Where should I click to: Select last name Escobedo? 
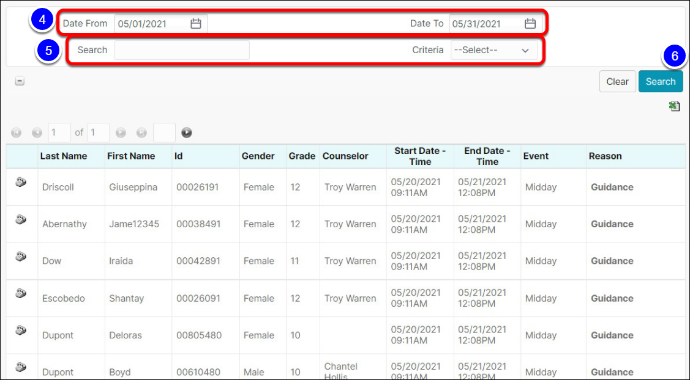tap(64, 298)
